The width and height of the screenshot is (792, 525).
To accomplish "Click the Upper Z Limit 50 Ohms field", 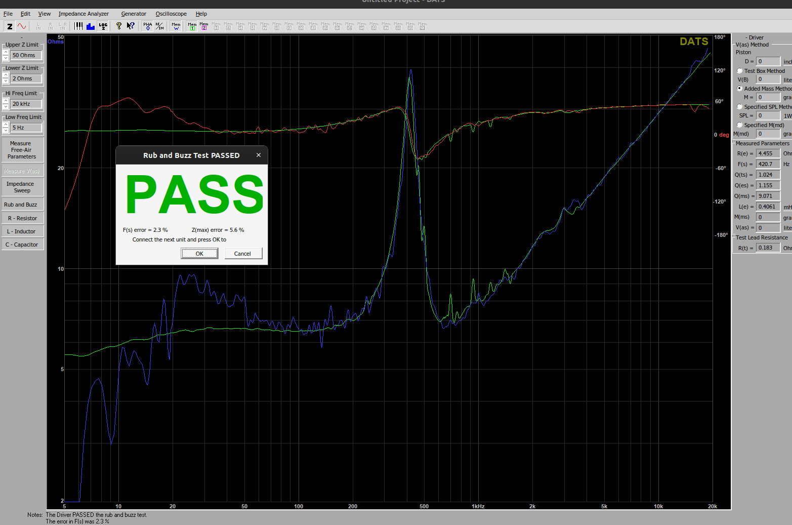I will coord(26,55).
